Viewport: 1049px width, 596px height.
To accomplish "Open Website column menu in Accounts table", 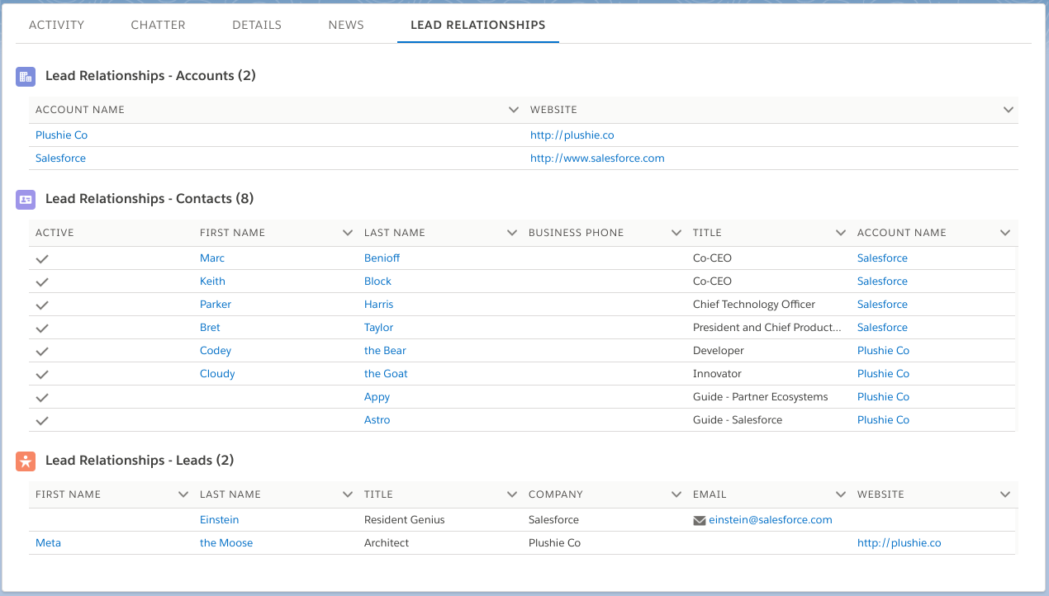I will (x=1008, y=110).
